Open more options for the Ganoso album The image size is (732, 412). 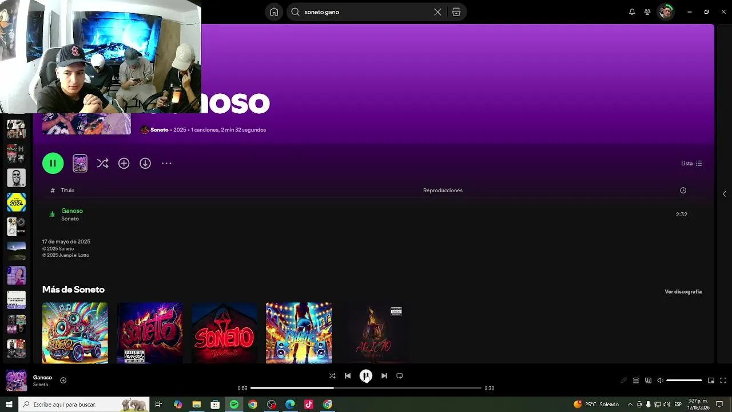tap(166, 164)
